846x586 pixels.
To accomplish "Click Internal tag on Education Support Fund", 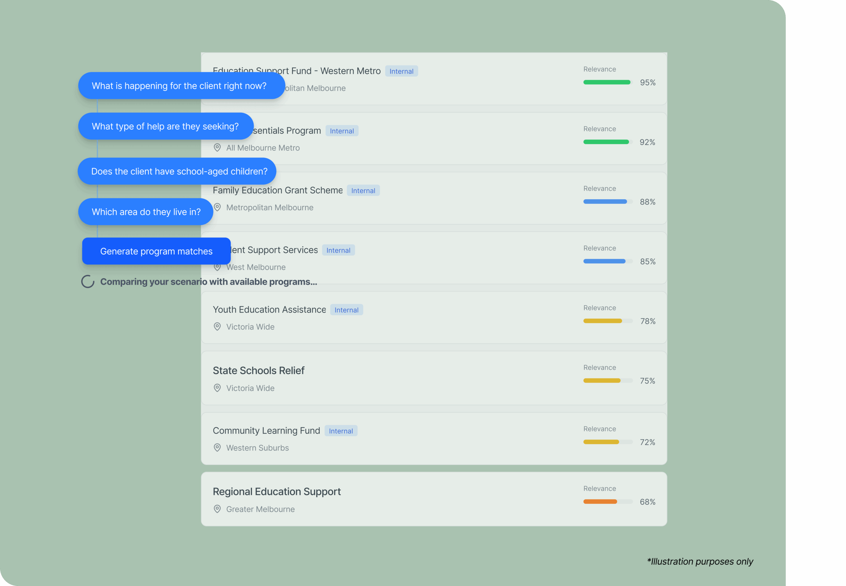I will click(401, 71).
